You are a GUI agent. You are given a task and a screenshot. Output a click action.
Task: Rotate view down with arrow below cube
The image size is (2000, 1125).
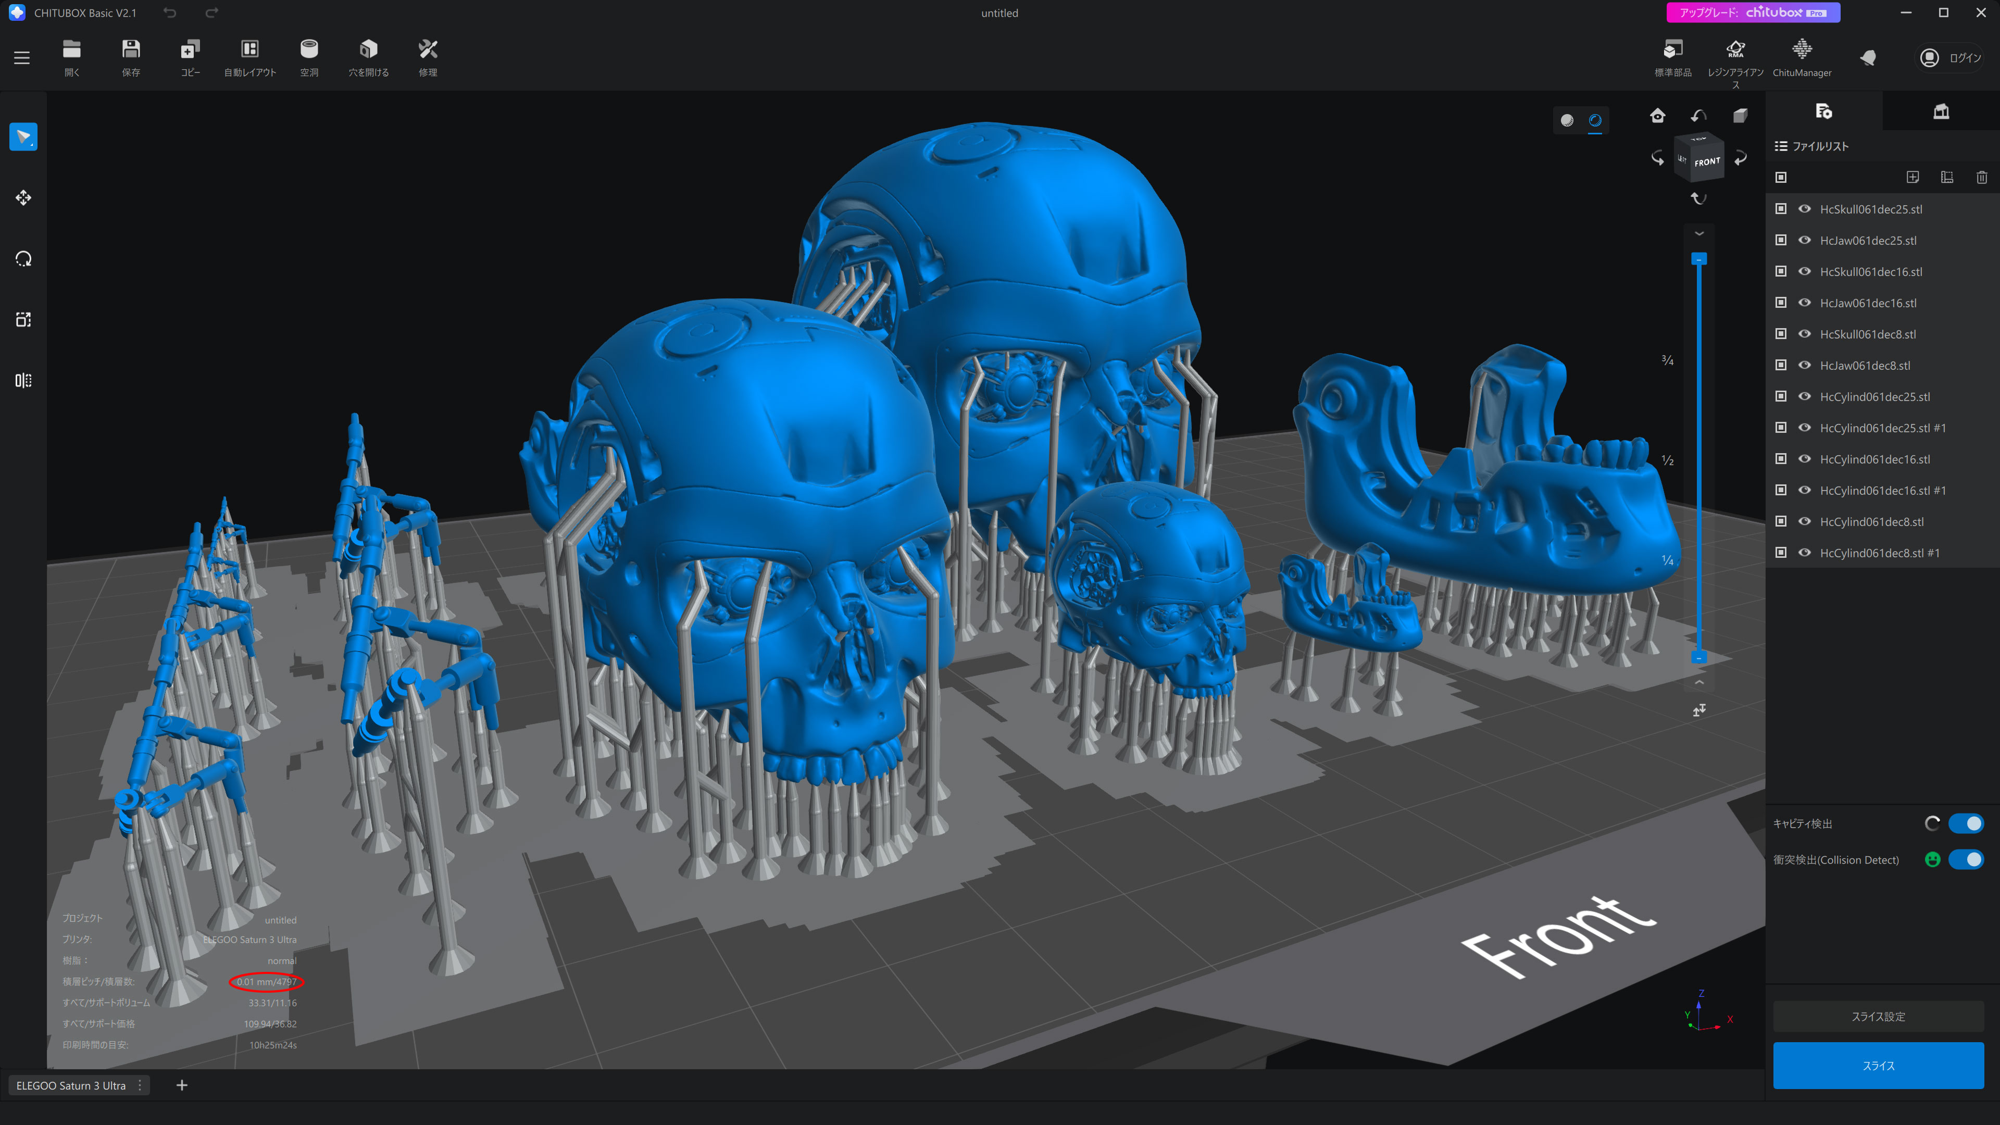click(x=1699, y=198)
